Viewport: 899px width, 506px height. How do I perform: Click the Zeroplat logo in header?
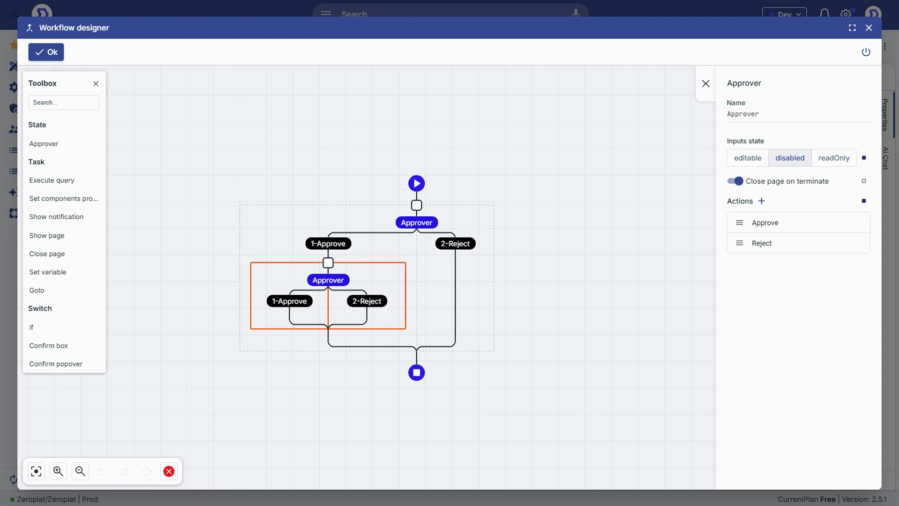42,12
